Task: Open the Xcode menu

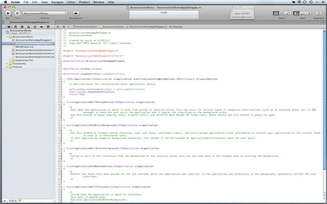Action: 16,2
